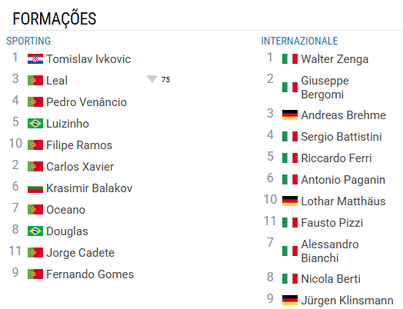Click the German flag beside Jürgen Klinsmann
The image size is (403, 309).
pos(290,301)
